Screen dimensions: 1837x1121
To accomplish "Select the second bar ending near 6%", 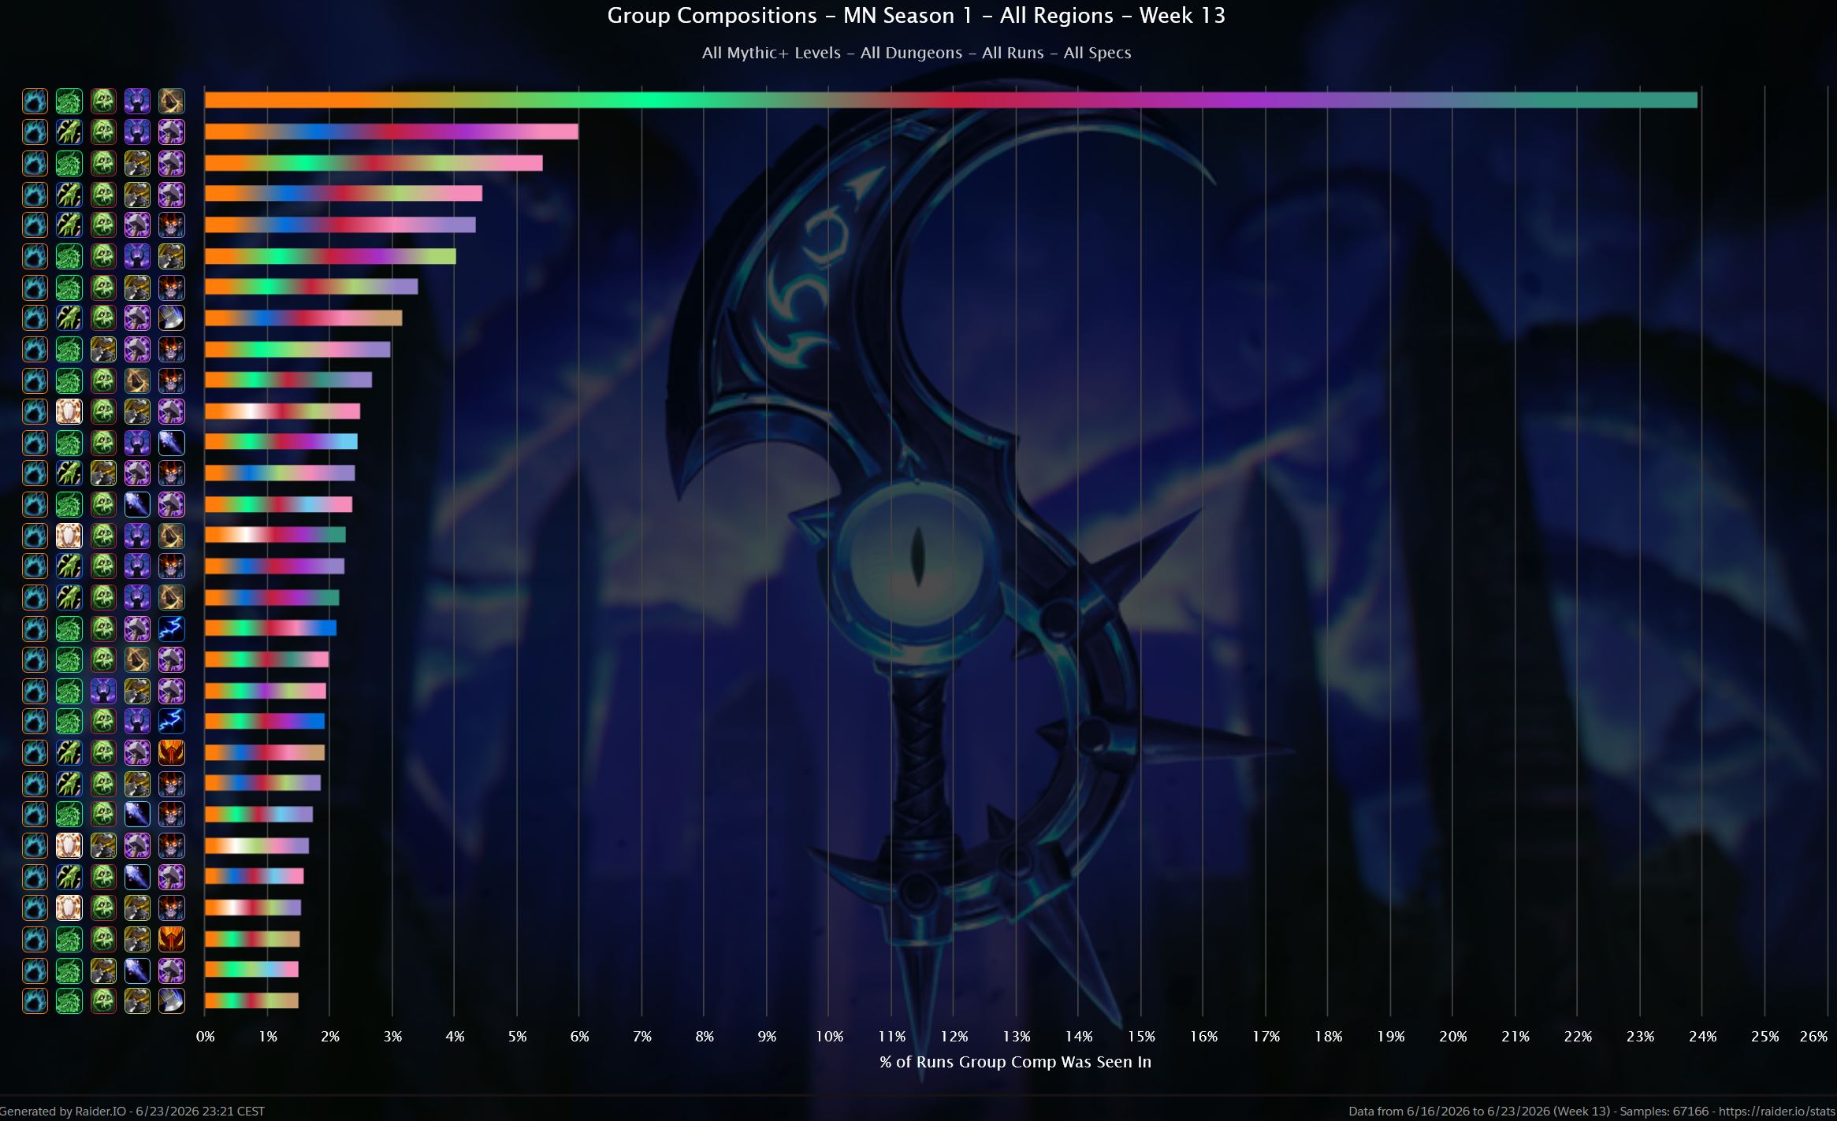I will click(x=392, y=132).
